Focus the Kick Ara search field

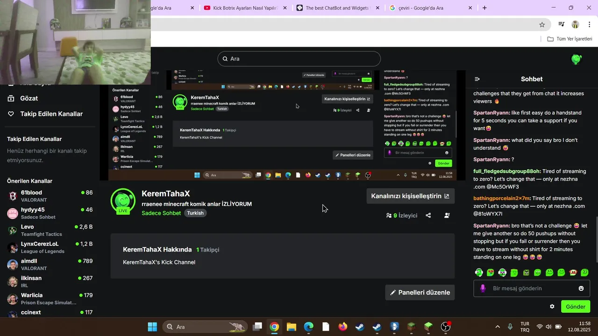coord(299,59)
